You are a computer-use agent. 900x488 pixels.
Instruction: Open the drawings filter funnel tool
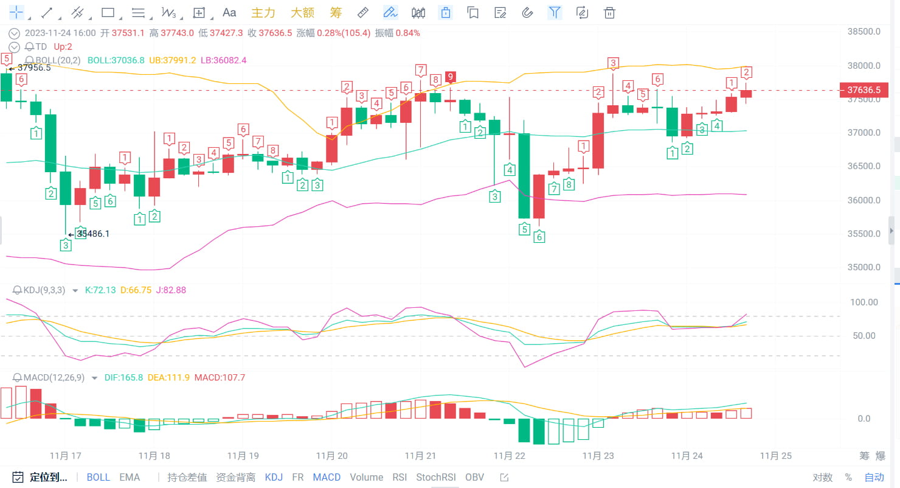[554, 12]
